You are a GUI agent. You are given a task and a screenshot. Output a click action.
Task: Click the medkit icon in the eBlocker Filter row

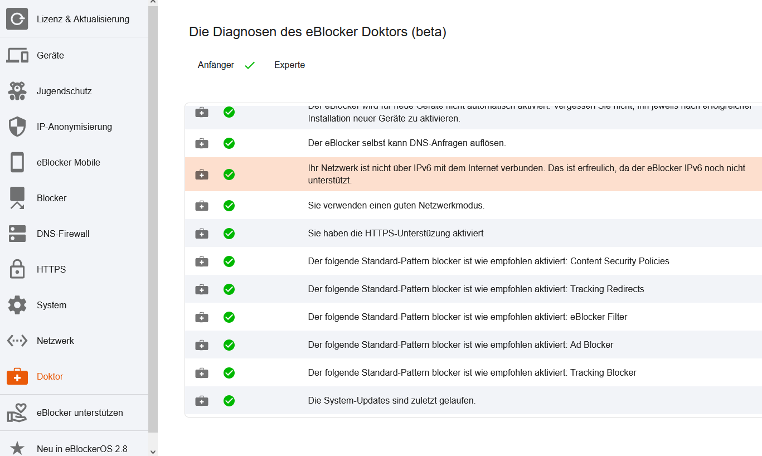(x=202, y=317)
